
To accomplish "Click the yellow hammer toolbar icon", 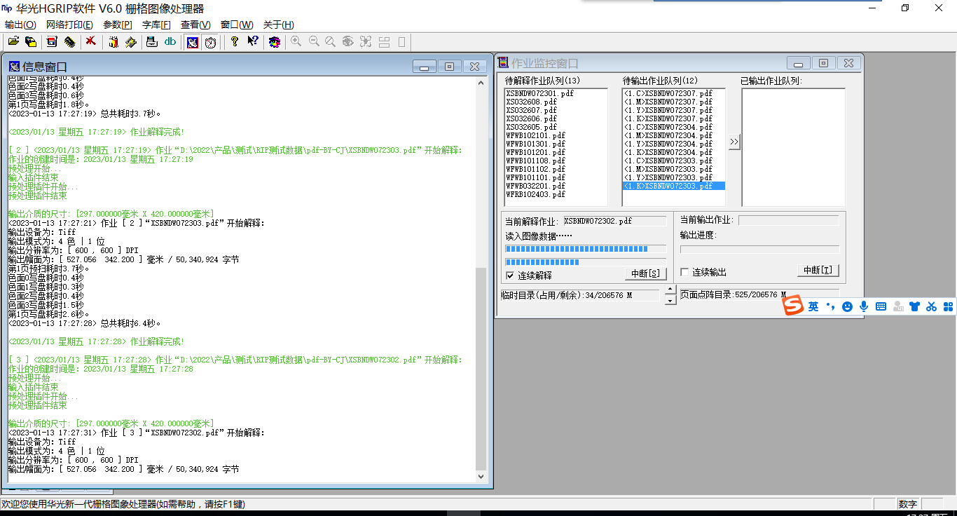I will click(131, 42).
